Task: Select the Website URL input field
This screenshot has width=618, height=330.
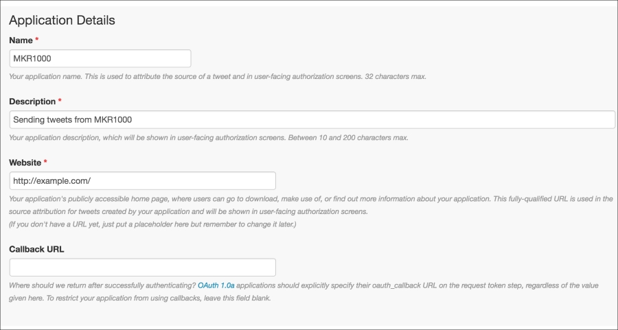Action: (142, 180)
